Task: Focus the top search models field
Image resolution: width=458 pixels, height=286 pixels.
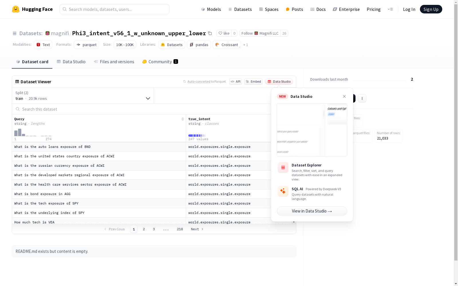Action: point(114,9)
